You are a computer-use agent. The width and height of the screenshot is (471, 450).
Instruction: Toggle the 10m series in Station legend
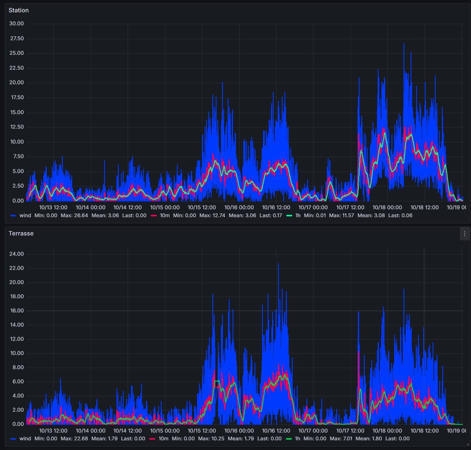[x=164, y=215]
